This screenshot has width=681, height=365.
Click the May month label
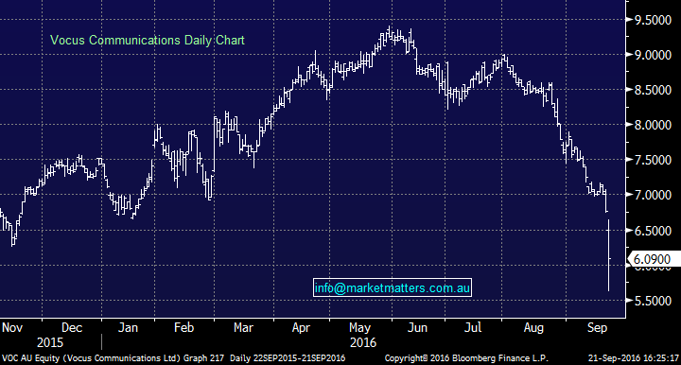click(x=359, y=328)
